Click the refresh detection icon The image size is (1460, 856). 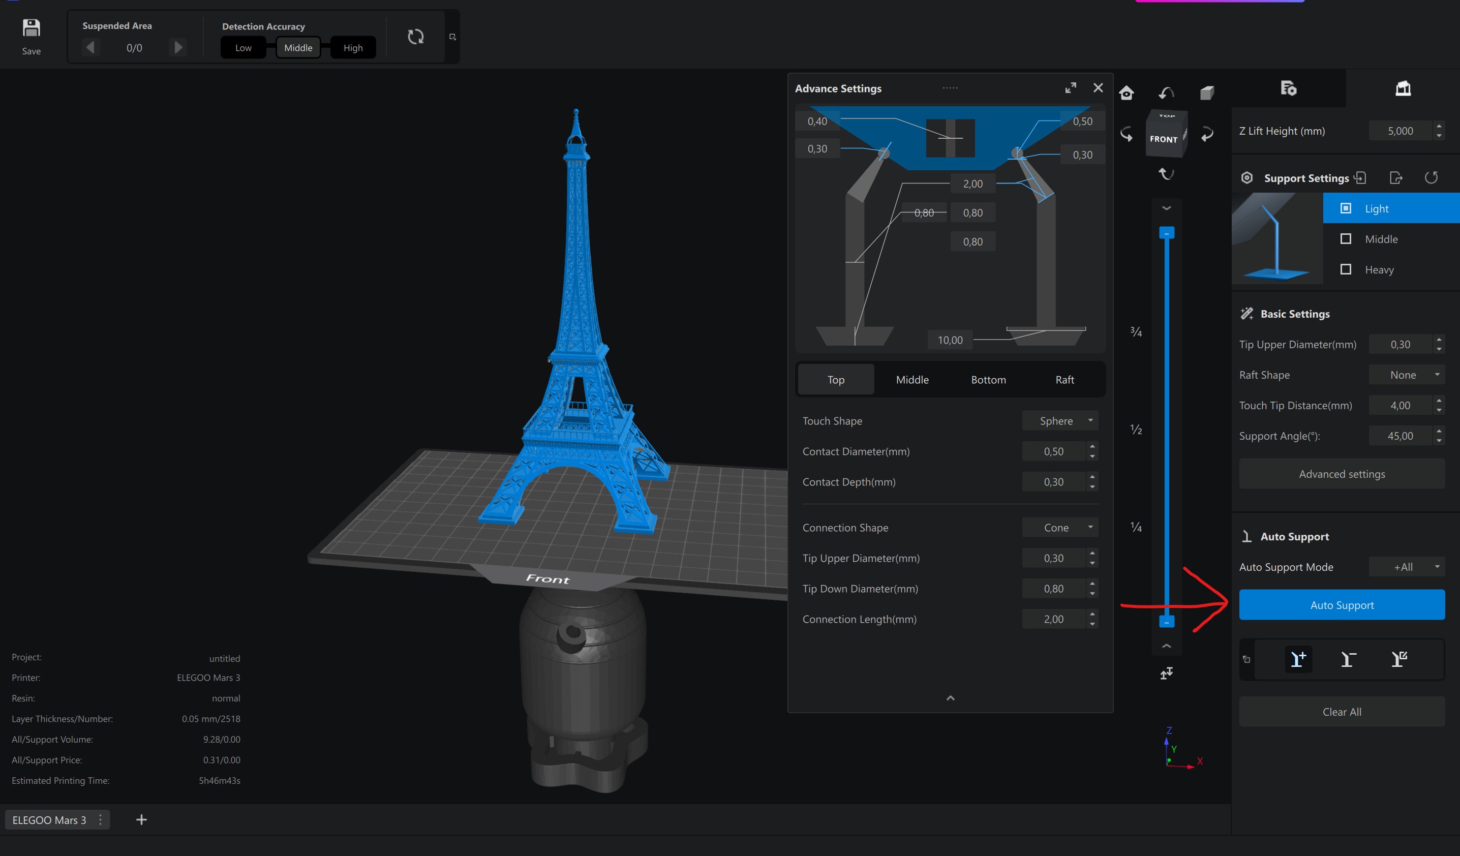pyautogui.click(x=415, y=37)
